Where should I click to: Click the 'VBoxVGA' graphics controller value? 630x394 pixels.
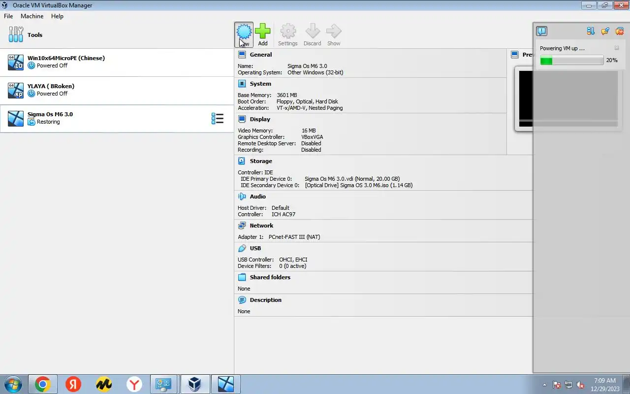tap(312, 137)
